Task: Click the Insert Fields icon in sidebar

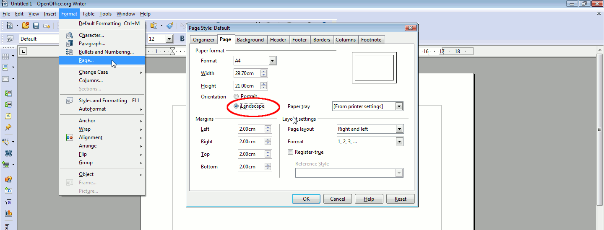Action: coord(6,165)
